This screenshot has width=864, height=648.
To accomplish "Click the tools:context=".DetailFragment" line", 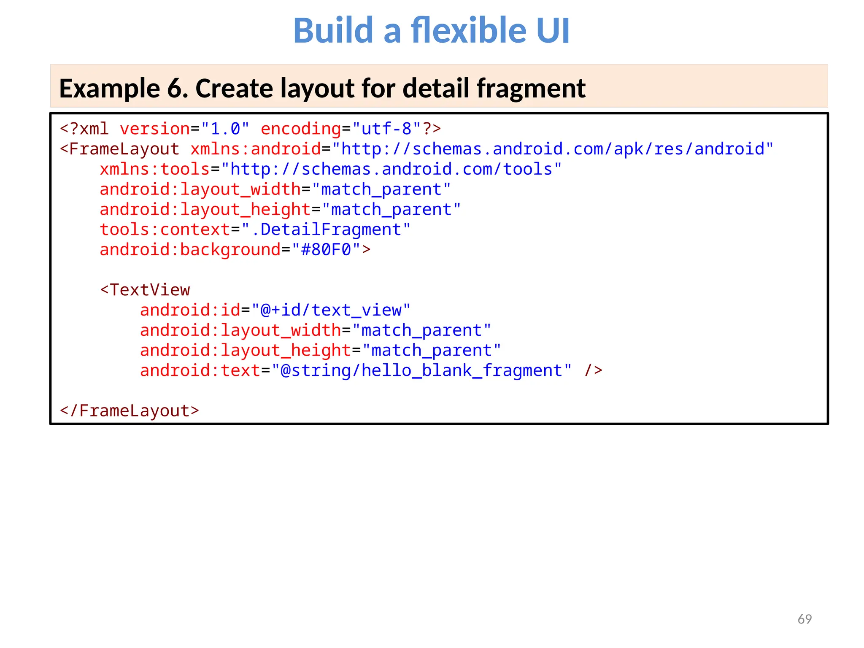I will coord(255,229).
